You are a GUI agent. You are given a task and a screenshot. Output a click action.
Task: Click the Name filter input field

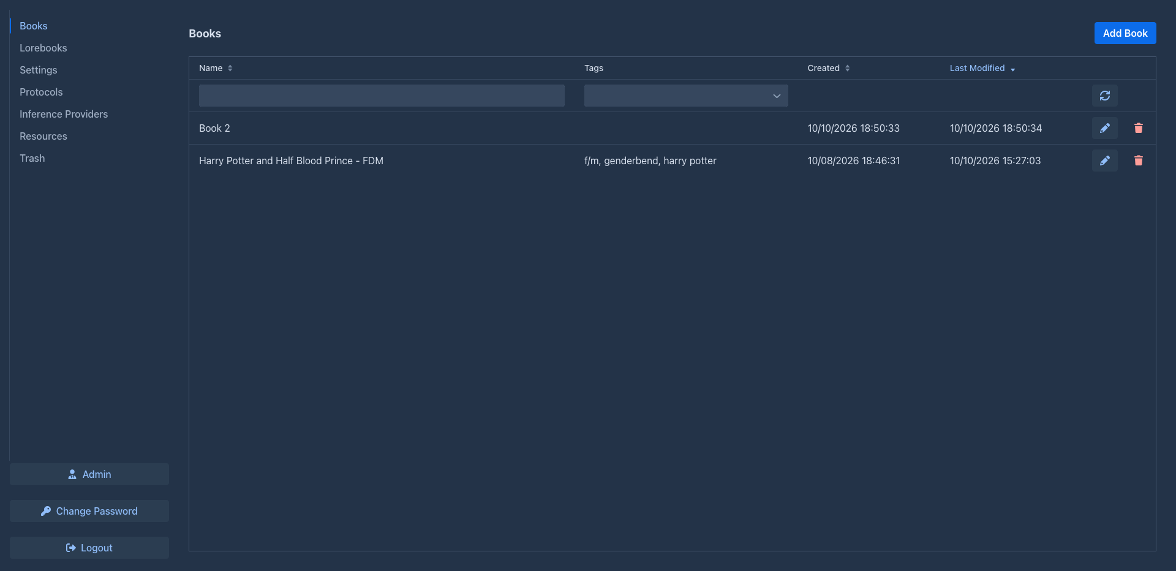[382, 96]
